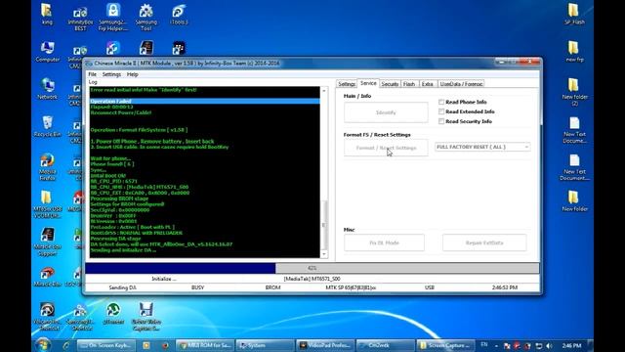The image size is (625, 352).
Task: Click the log panel's scroll up arrow
Action: click(324, 91)
